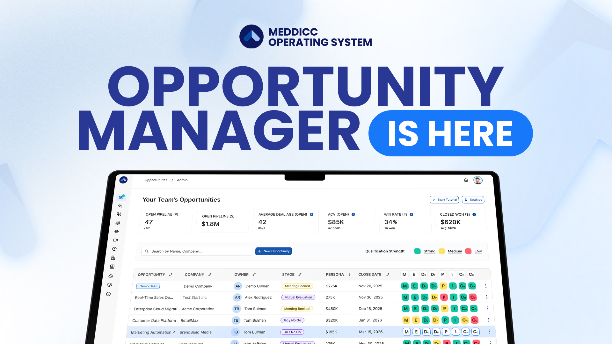Click the shapes icon in sidebar
The image size is (612, 344).
tap(111, 276)
